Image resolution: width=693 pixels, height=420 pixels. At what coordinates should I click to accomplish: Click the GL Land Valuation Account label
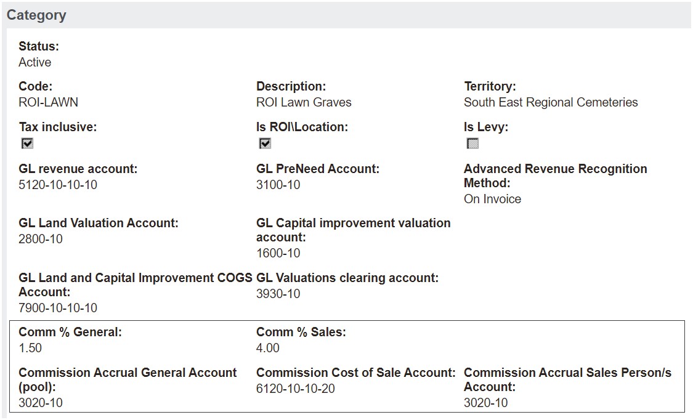[x=99, y=223]
